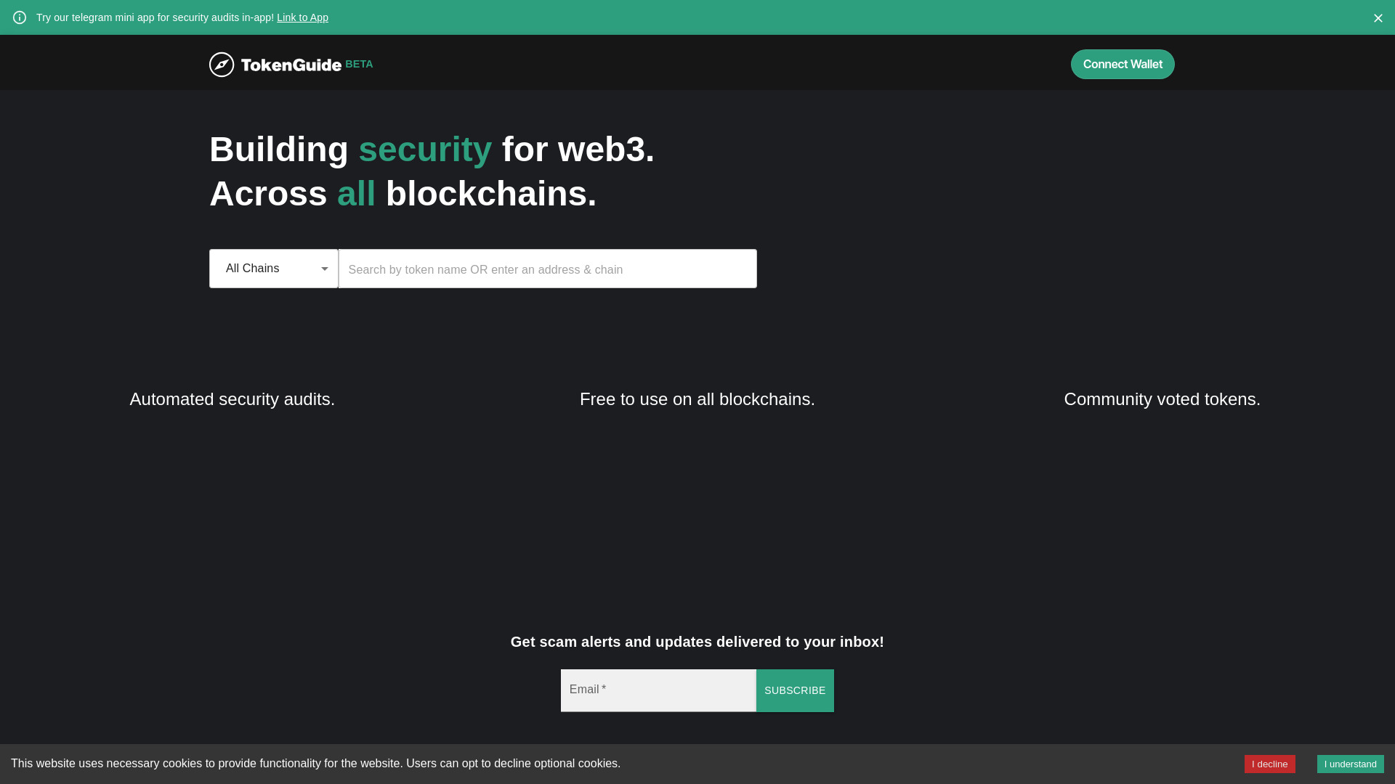Click the dismiss alert X icon
Image resolution: width=1395 pixels, height=784 pixels.
click(1378, 17)
